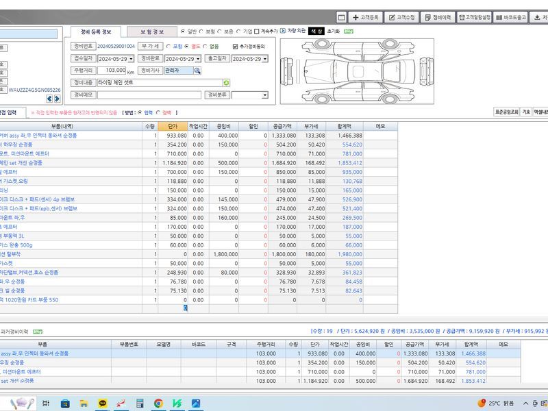Open the 출고일자 date dropdown
The width and height of the screenshot is (548, 411).
(265, 59)
